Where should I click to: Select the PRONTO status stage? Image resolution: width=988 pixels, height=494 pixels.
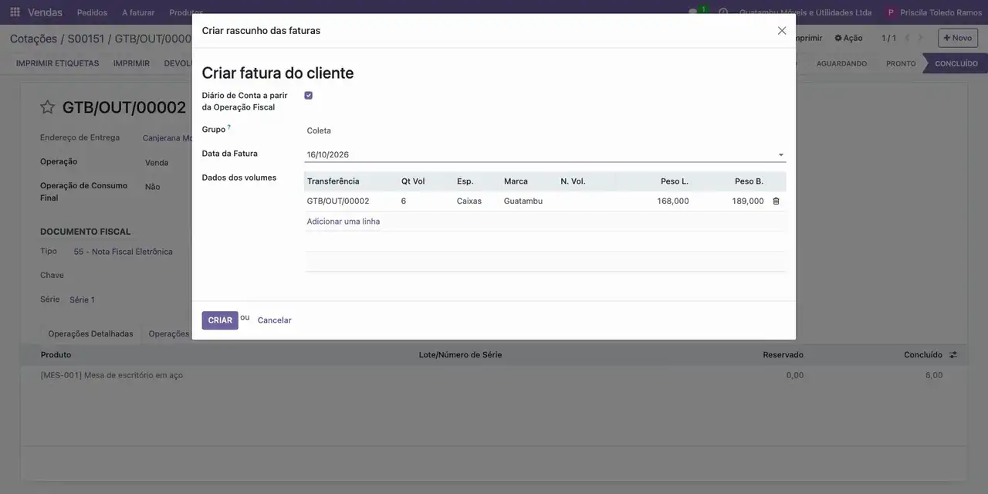[901, 63]
